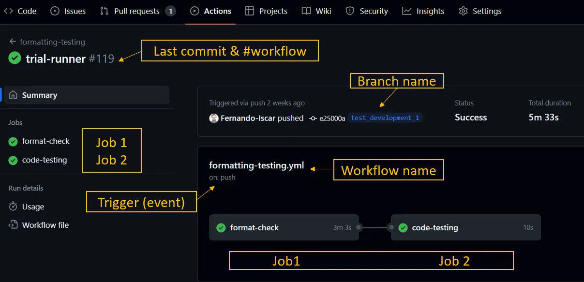The width and height of the screenshot is (584, 282).
Task: Click the Actions play icon
Action: coord(195,11)
